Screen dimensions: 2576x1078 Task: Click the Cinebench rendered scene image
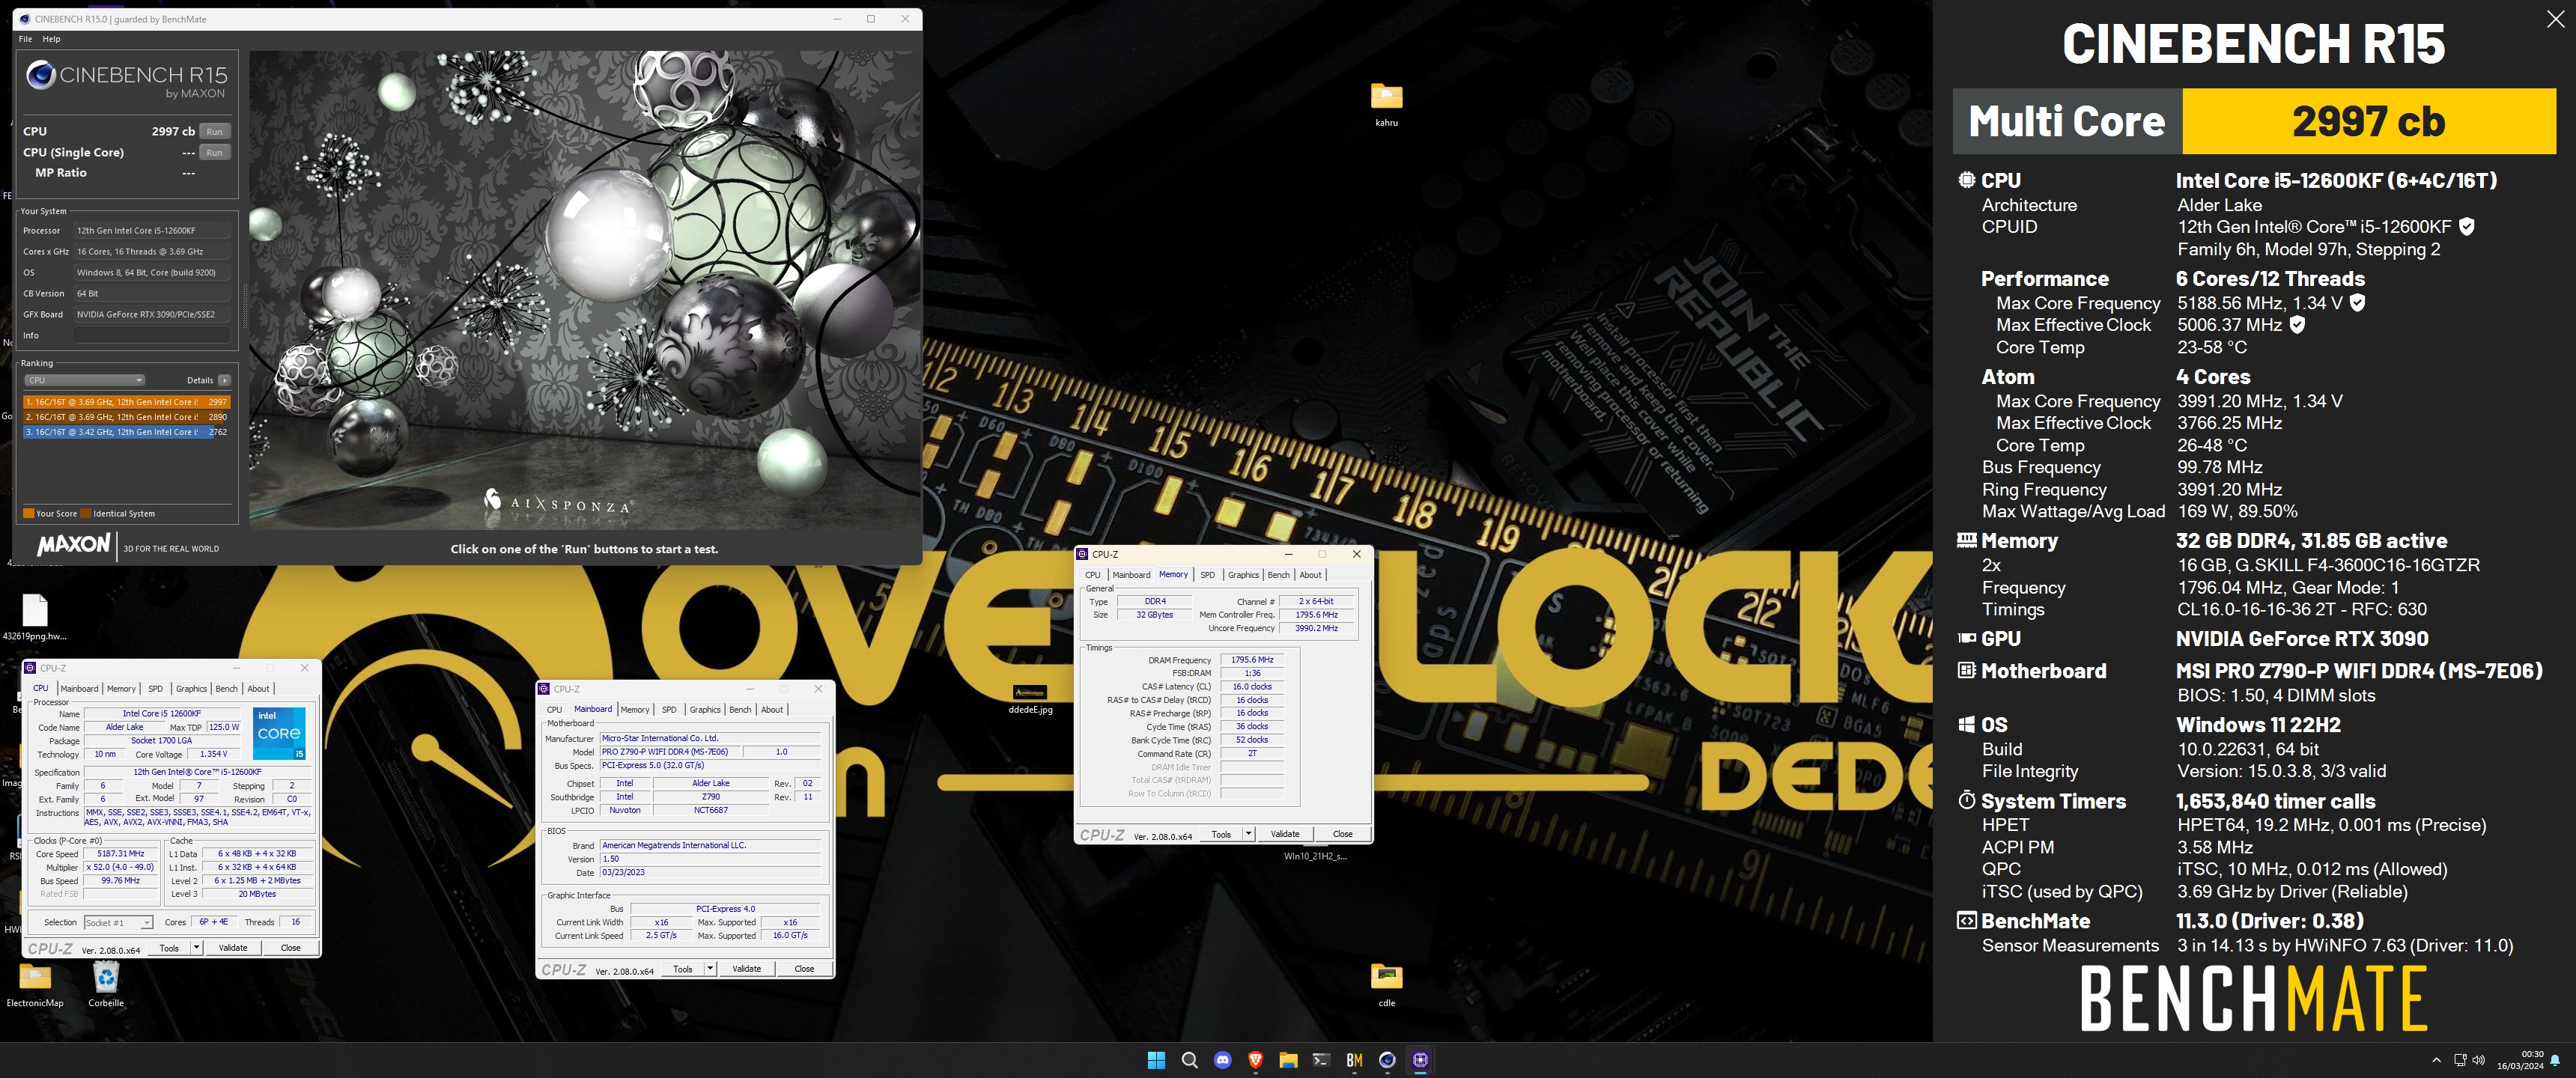coord(584,290)
